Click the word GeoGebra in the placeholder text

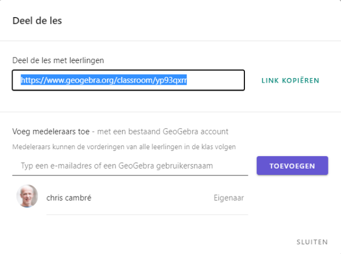click(x=136, y=166)
